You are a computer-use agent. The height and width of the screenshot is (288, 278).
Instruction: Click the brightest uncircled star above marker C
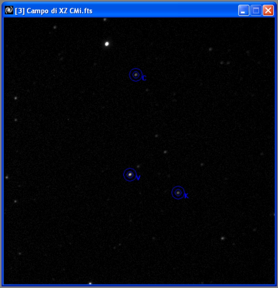[107, 44]
